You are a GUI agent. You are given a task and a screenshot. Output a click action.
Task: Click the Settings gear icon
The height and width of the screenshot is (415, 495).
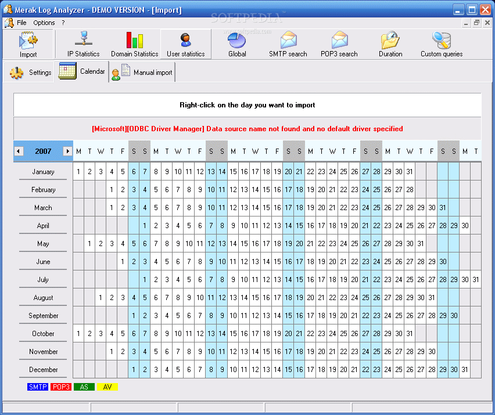pos(16,73)
